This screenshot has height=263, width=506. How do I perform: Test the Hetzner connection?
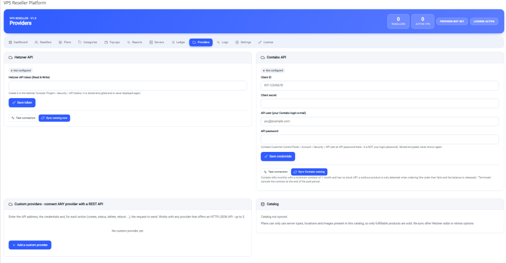(23, 118)
